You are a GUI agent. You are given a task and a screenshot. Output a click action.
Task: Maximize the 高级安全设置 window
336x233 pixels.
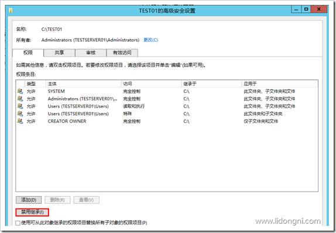pyautogui.click(x=306, y=9)
